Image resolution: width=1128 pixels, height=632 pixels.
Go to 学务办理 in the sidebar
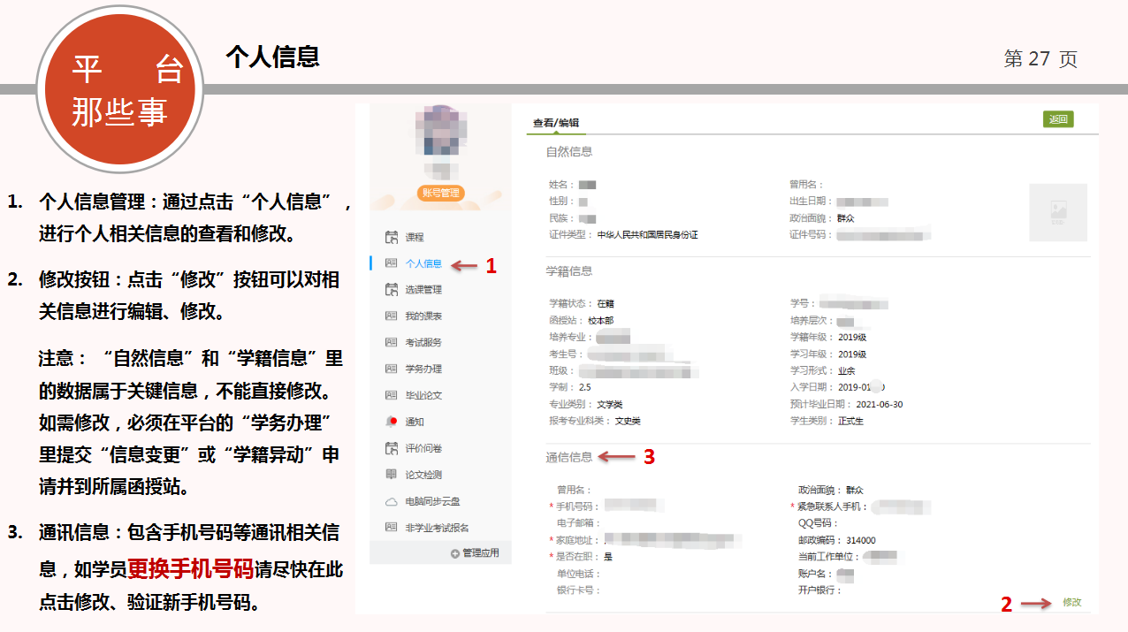(x=423, y=369)
